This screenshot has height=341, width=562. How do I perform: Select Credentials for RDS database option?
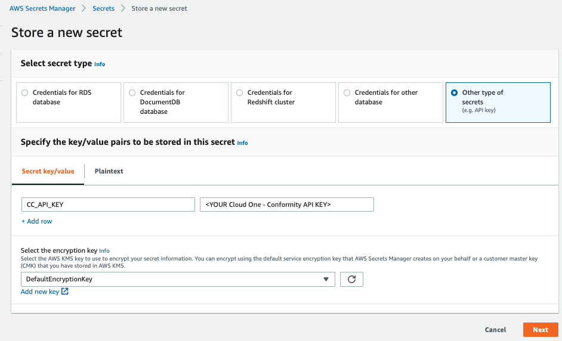point(24,93)
